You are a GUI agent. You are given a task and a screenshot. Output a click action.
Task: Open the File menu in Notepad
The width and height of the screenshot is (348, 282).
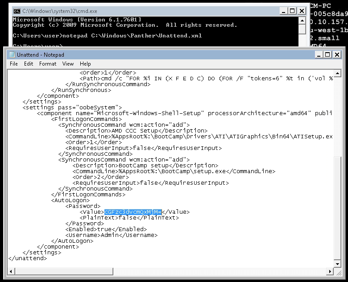click(14, 64)
